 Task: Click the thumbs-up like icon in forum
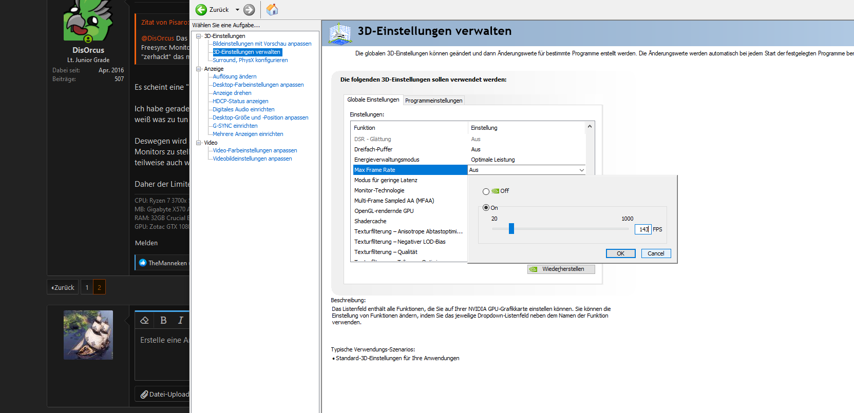(x=143, y=263)
